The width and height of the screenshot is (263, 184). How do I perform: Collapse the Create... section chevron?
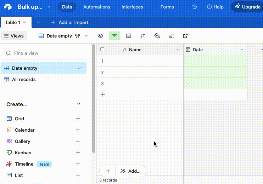pyautogui.click(x=78, y=104)
